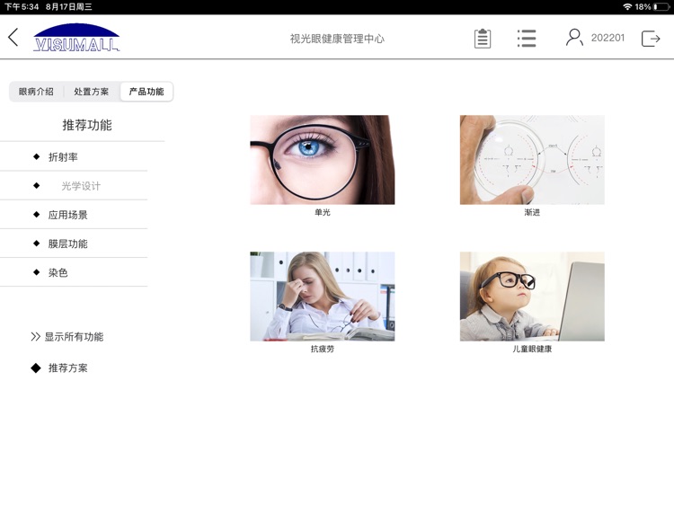674x505 pixels.
Task: Click the 推荐功能 heading
Action: (87, 125)
